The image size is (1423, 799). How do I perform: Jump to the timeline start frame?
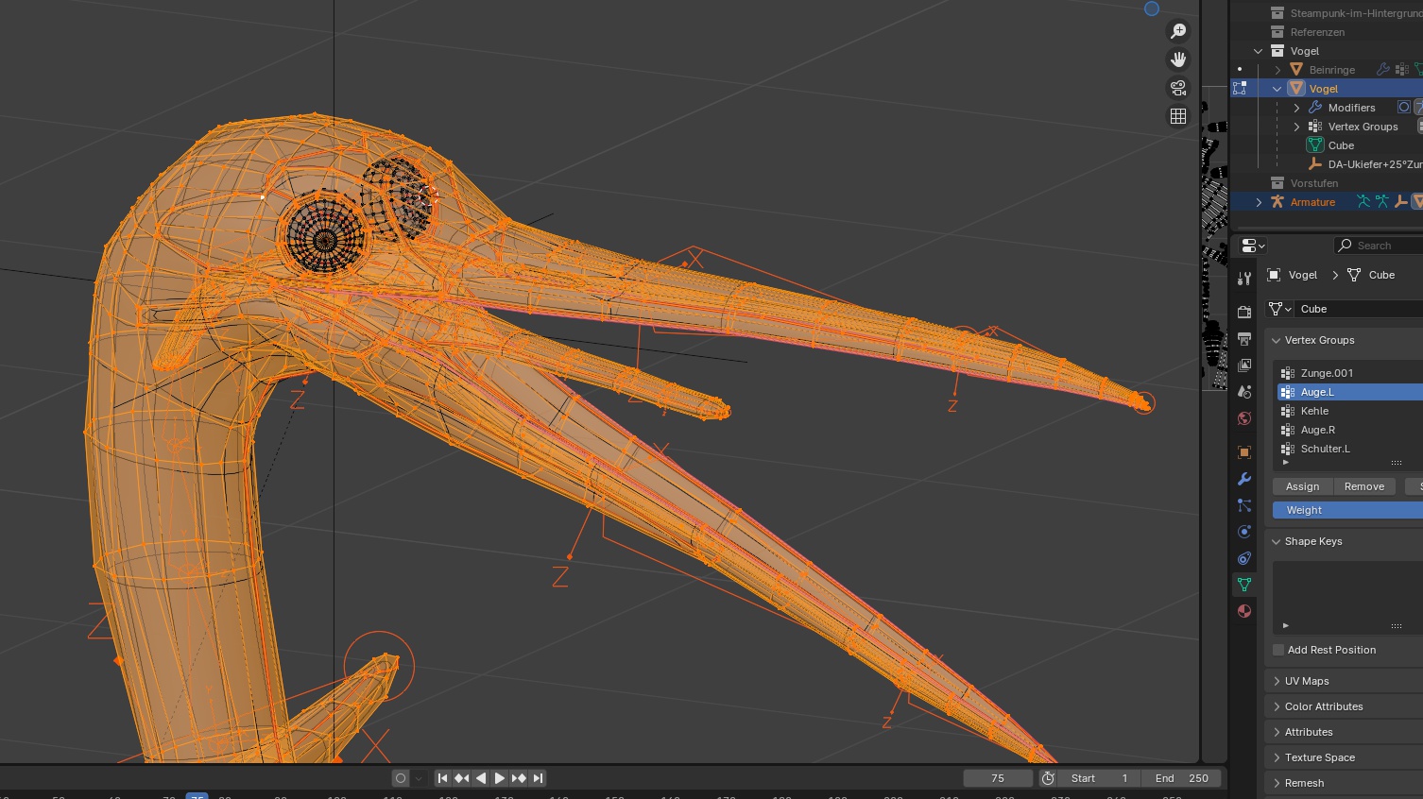(x=442, y=778)
